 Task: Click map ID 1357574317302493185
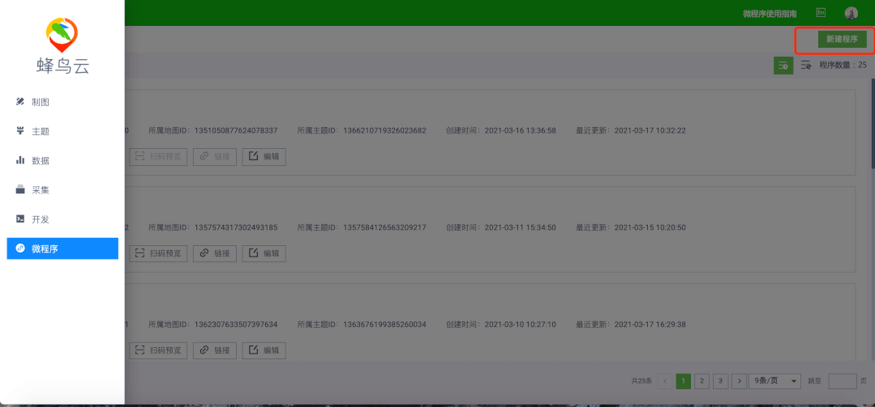tap(235, 227)
